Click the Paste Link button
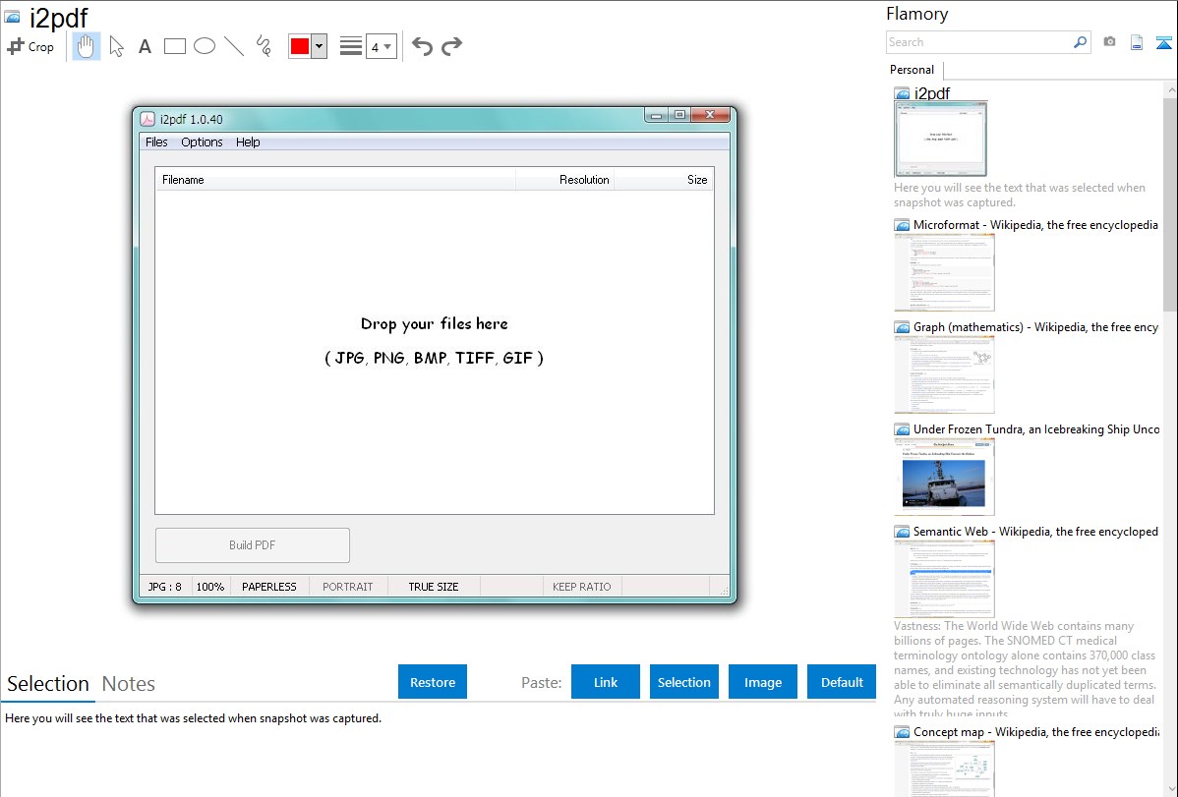 606,682
